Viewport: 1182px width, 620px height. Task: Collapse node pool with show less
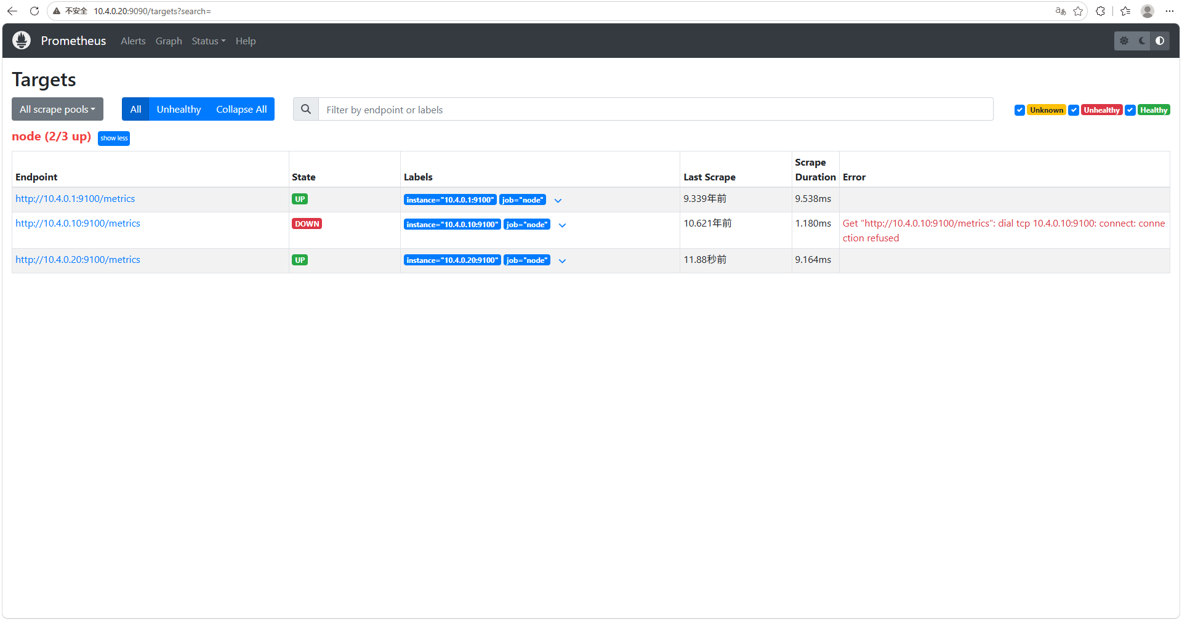[114, 138]
